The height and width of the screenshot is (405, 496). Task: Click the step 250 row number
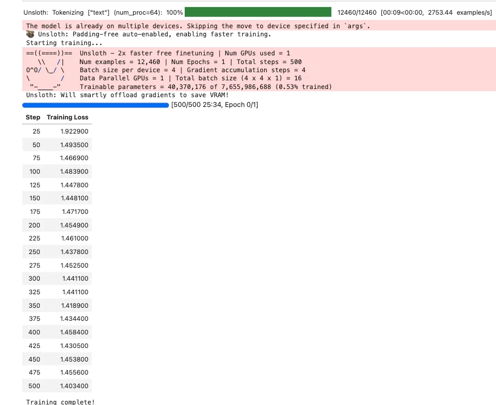coord(35,252)
